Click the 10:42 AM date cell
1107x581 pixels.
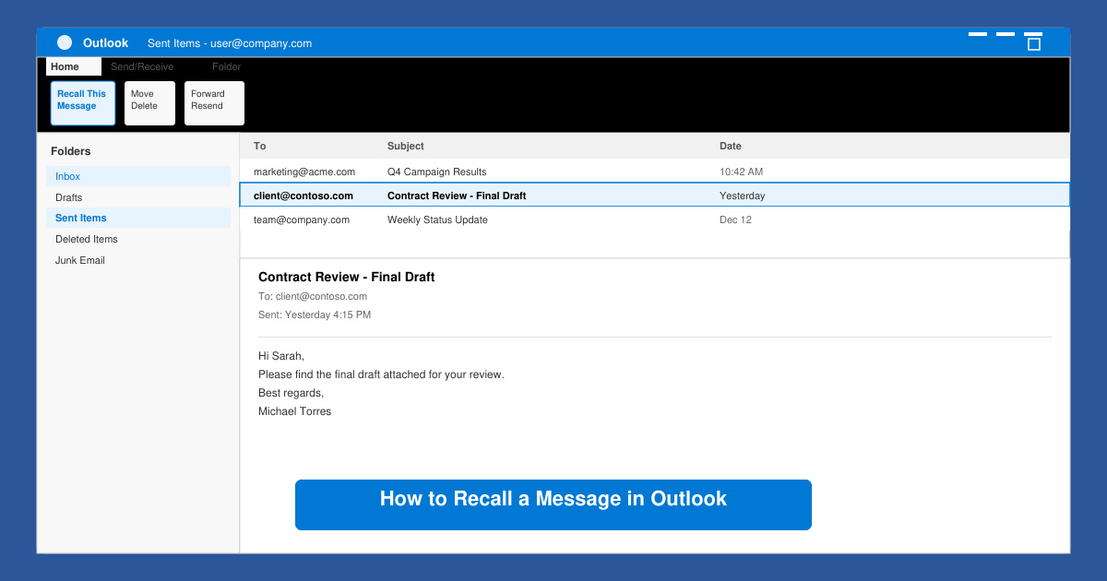point(742,172)
